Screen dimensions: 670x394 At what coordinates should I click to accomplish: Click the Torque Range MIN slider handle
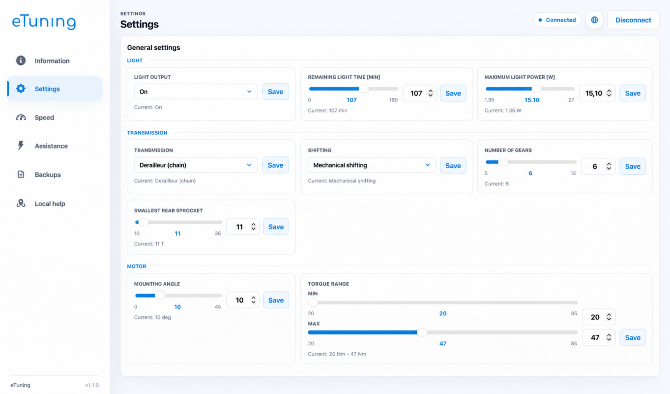click(313, 303)
